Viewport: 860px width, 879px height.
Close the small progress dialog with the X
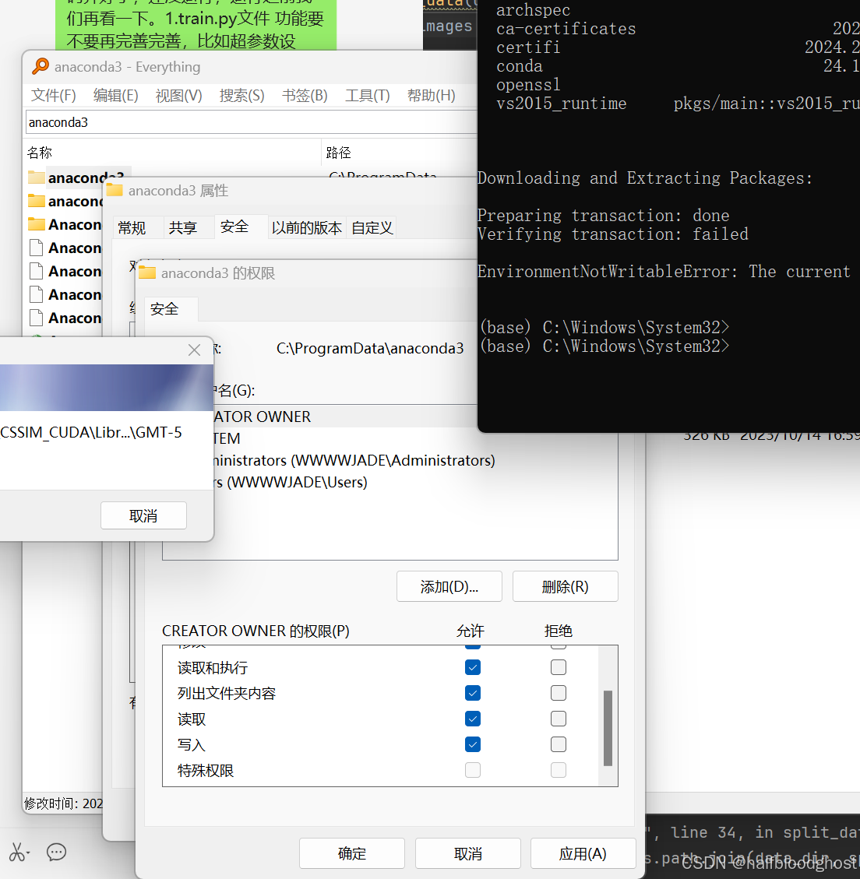click(194, 350)
